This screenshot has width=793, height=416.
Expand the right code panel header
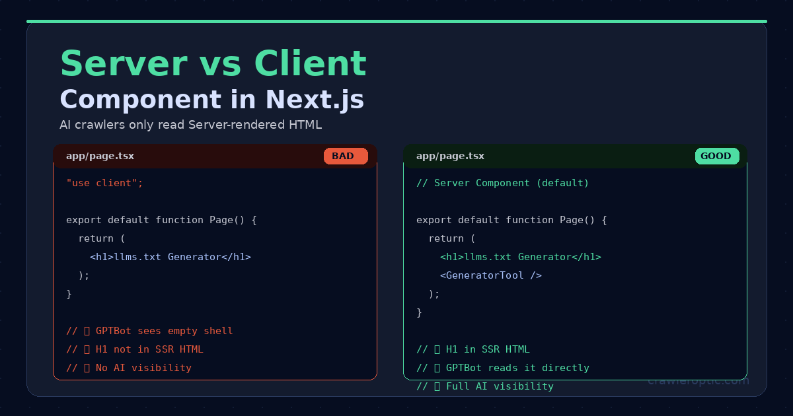(575, 156)
